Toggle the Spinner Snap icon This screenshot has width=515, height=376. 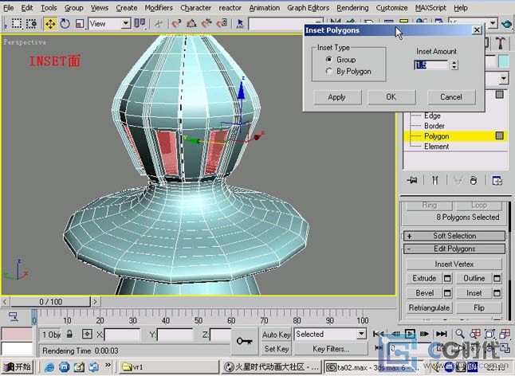click(222, 24)
